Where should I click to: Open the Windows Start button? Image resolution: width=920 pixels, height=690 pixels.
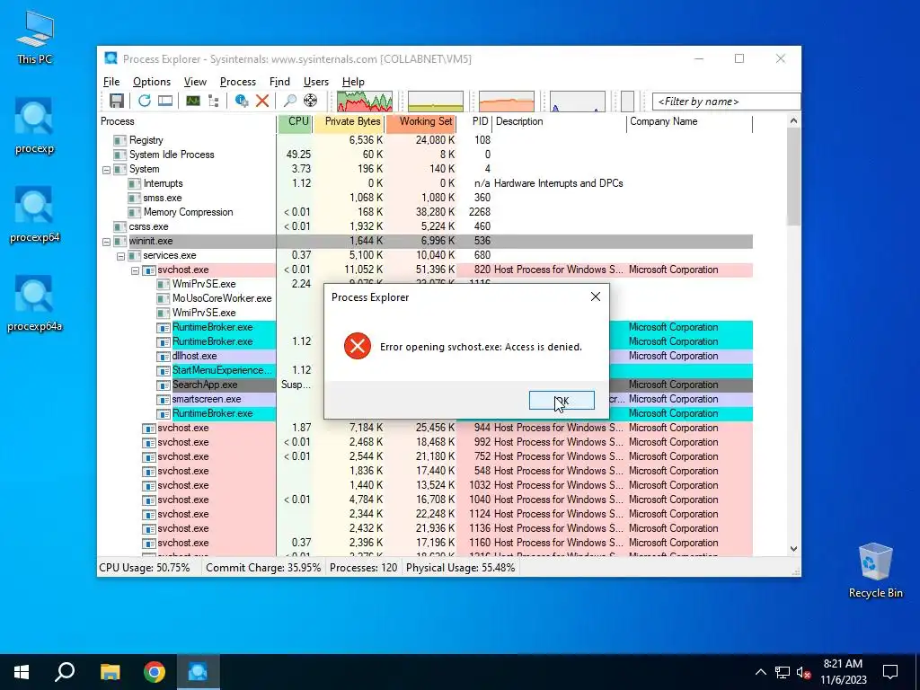point(22,672)
